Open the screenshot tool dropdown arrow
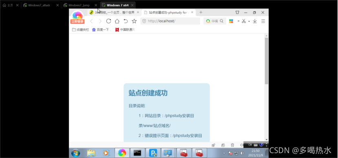338x158 pixels. tap(249, 21)
